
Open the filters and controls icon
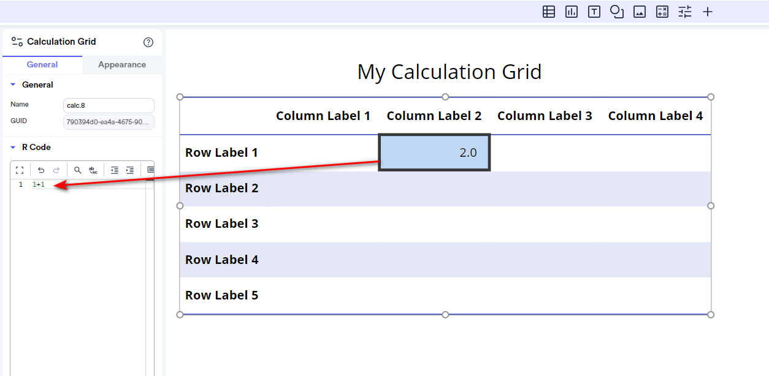[684, 11]
